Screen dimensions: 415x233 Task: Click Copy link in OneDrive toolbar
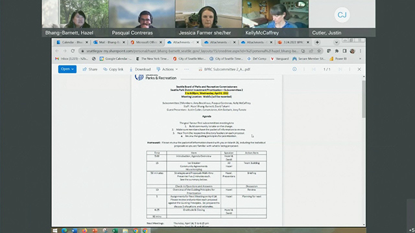113,69
